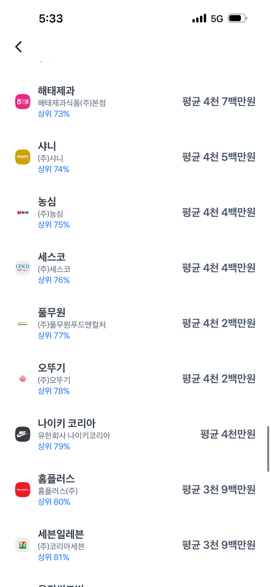Tap the SHANY gold logo icon
Viewport: 271px width, 587px height.
point(22,157)
